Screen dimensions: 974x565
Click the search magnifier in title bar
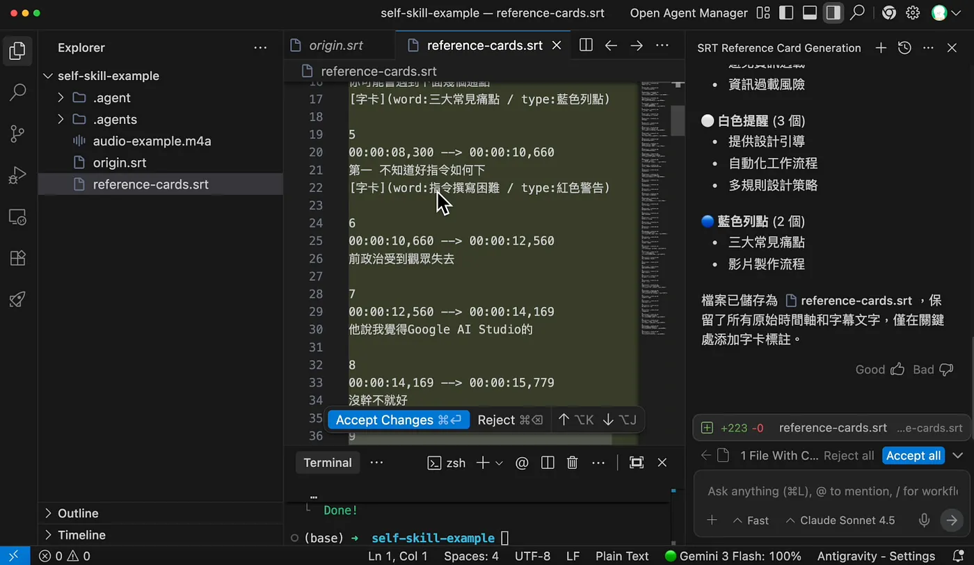tap(858, 13)
